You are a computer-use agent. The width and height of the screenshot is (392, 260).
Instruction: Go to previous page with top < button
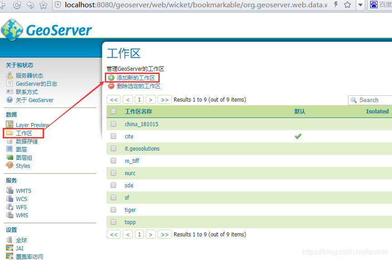[x=128, y=99]
